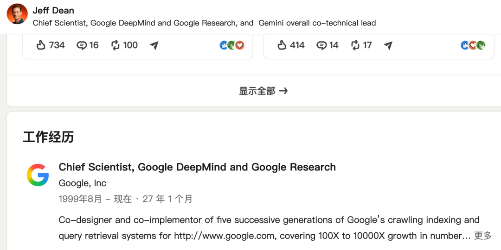Click the 414 like count number
Screen dimensions: 501x250
click(297, 45)
